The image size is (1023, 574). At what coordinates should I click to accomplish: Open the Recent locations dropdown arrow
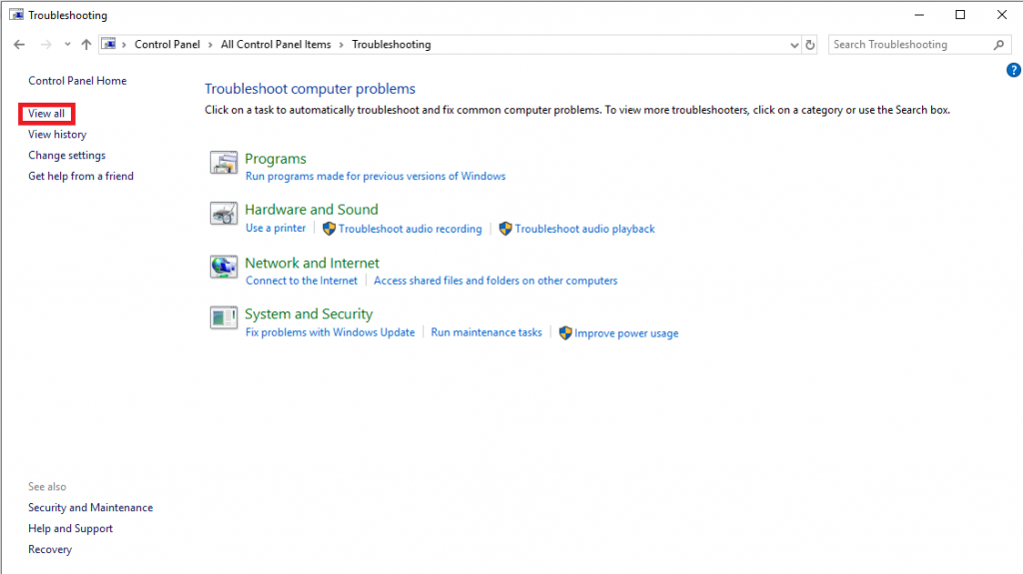(x=67, y=44)
